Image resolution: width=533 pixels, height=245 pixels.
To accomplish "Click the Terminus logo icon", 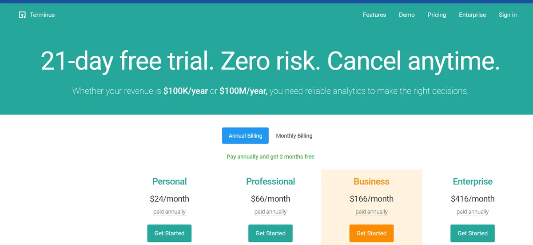I will (22, 15).
